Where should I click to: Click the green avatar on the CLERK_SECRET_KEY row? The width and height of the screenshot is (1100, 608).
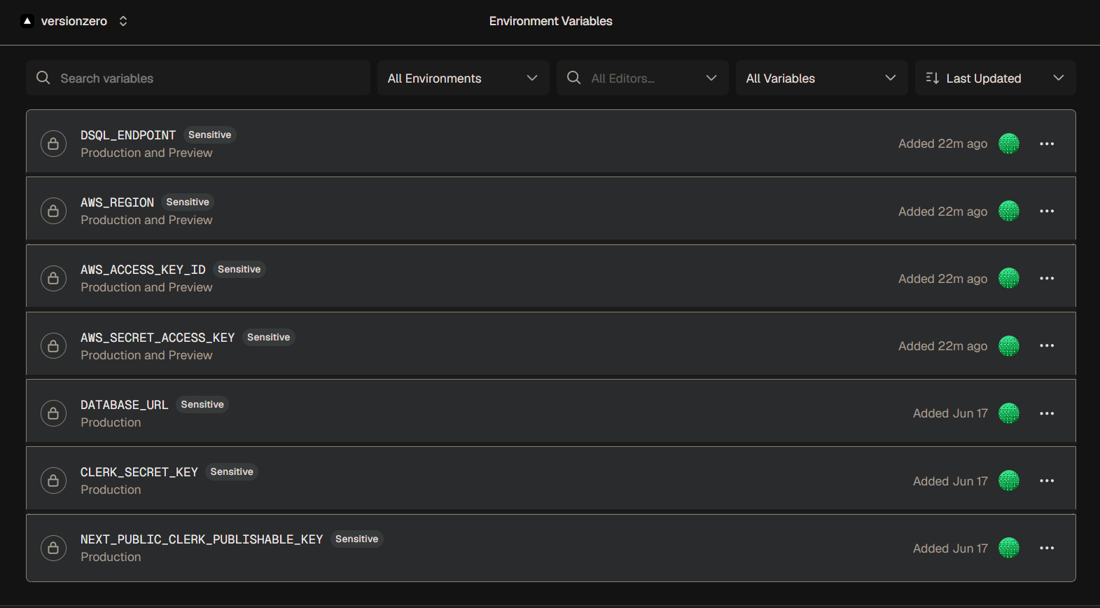(x=1009, y=481)
